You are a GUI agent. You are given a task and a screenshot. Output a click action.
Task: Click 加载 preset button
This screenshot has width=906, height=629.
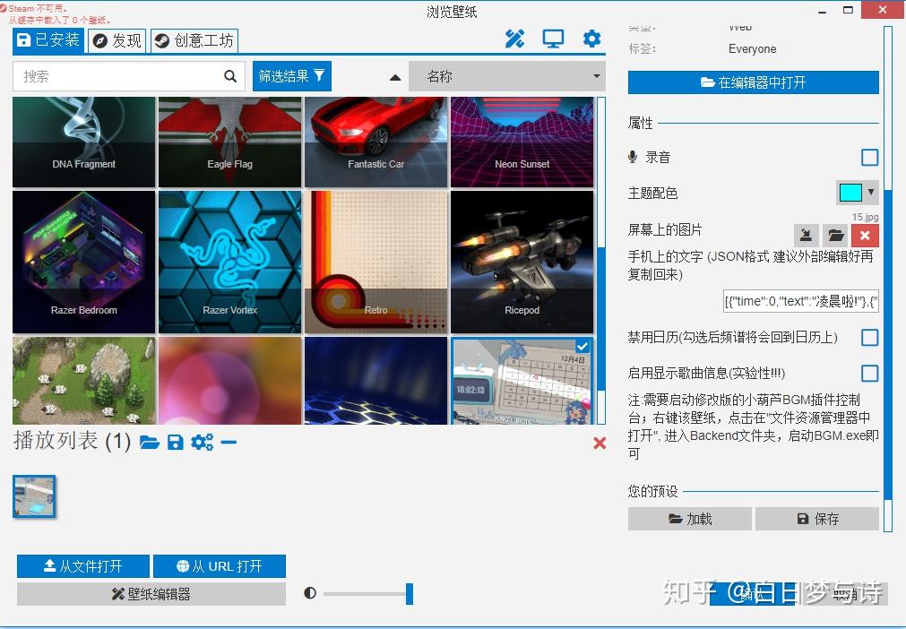pyautogui.click(x=690, y=519)
